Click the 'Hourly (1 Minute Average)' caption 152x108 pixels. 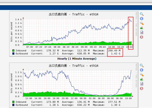pyautogui.click(x=77, y=59)
